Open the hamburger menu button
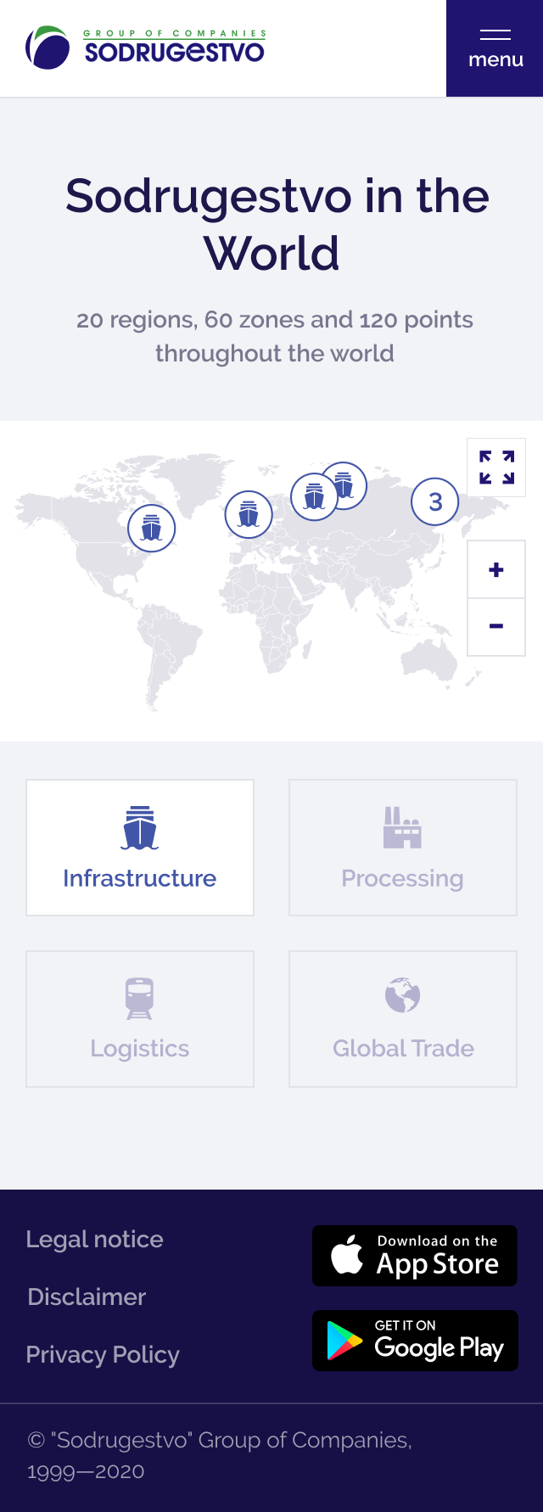The width and height of the screenshot is (543, 1512). [x=495, y=48]
